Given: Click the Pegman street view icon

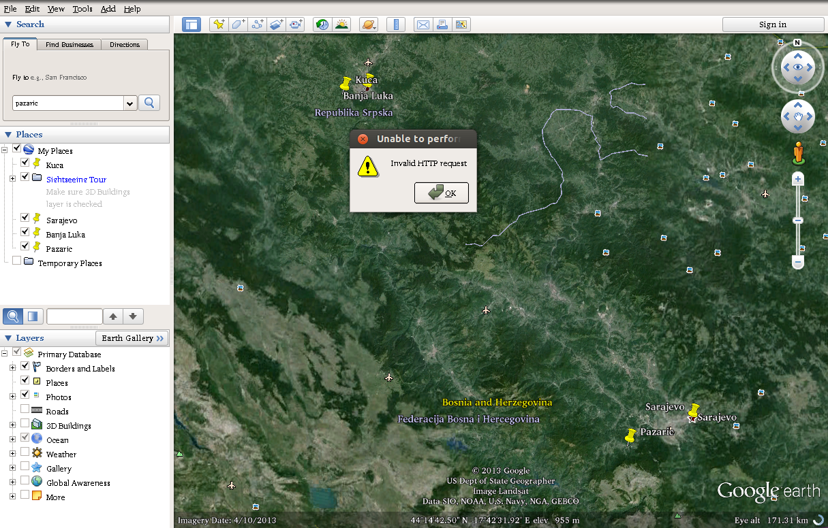Looking at the screenshot, I should tap(799, 152).
